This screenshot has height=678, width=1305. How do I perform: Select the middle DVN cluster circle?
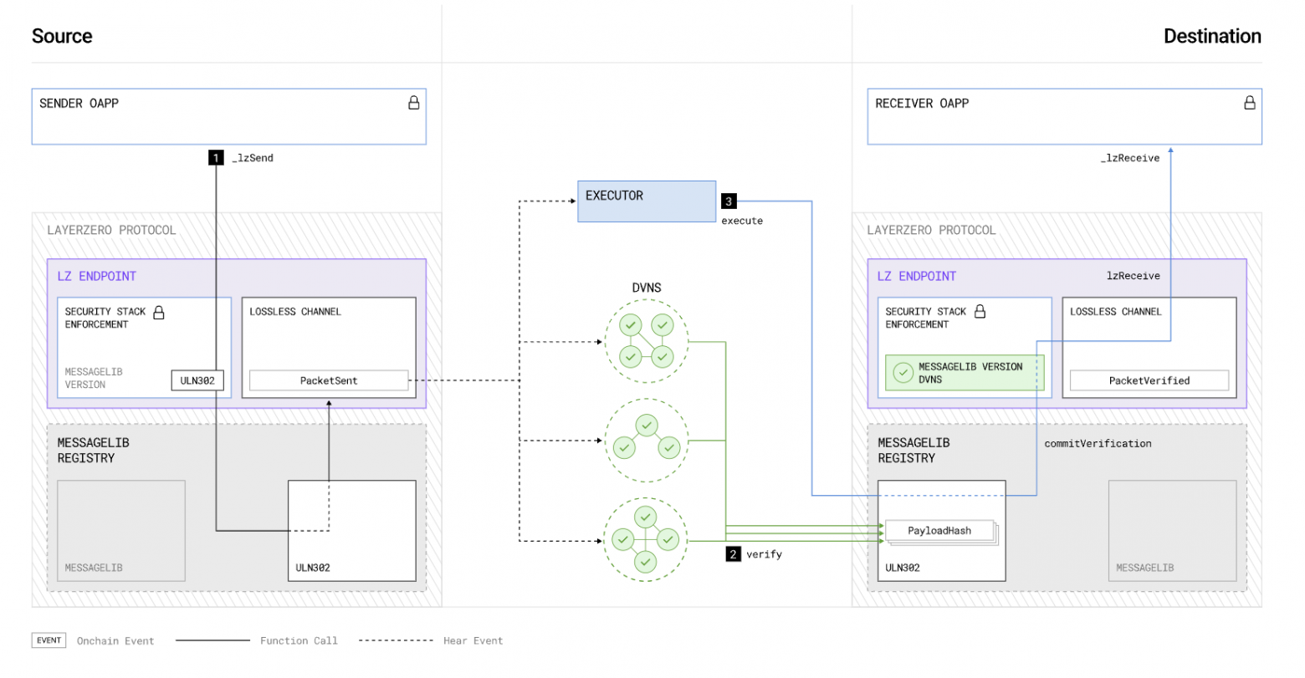pos(646,440)
